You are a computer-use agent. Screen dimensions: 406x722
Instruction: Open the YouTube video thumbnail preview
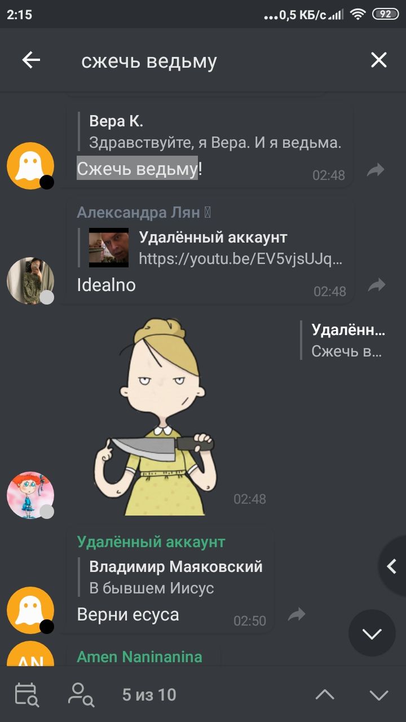(109, 248)
